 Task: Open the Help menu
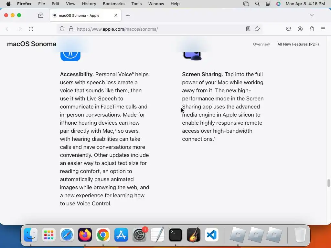(175, 4)
